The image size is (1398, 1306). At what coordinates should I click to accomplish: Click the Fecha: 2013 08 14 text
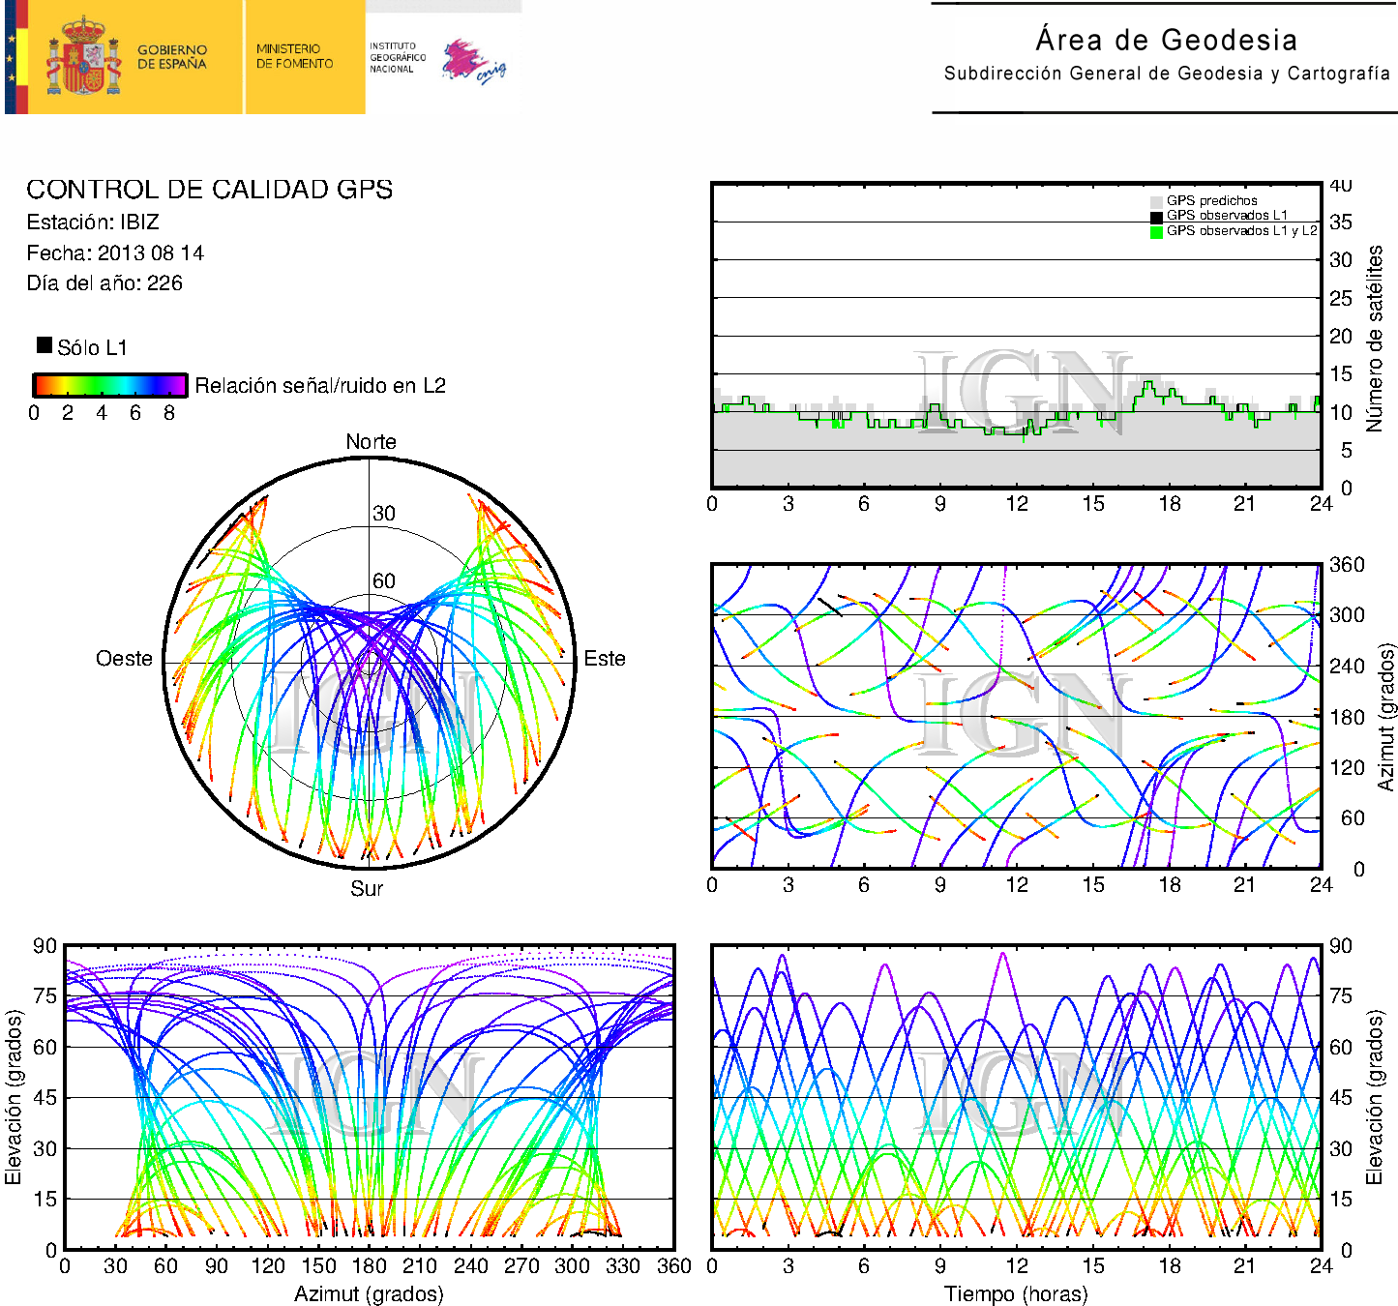click(x=115, y=253)
